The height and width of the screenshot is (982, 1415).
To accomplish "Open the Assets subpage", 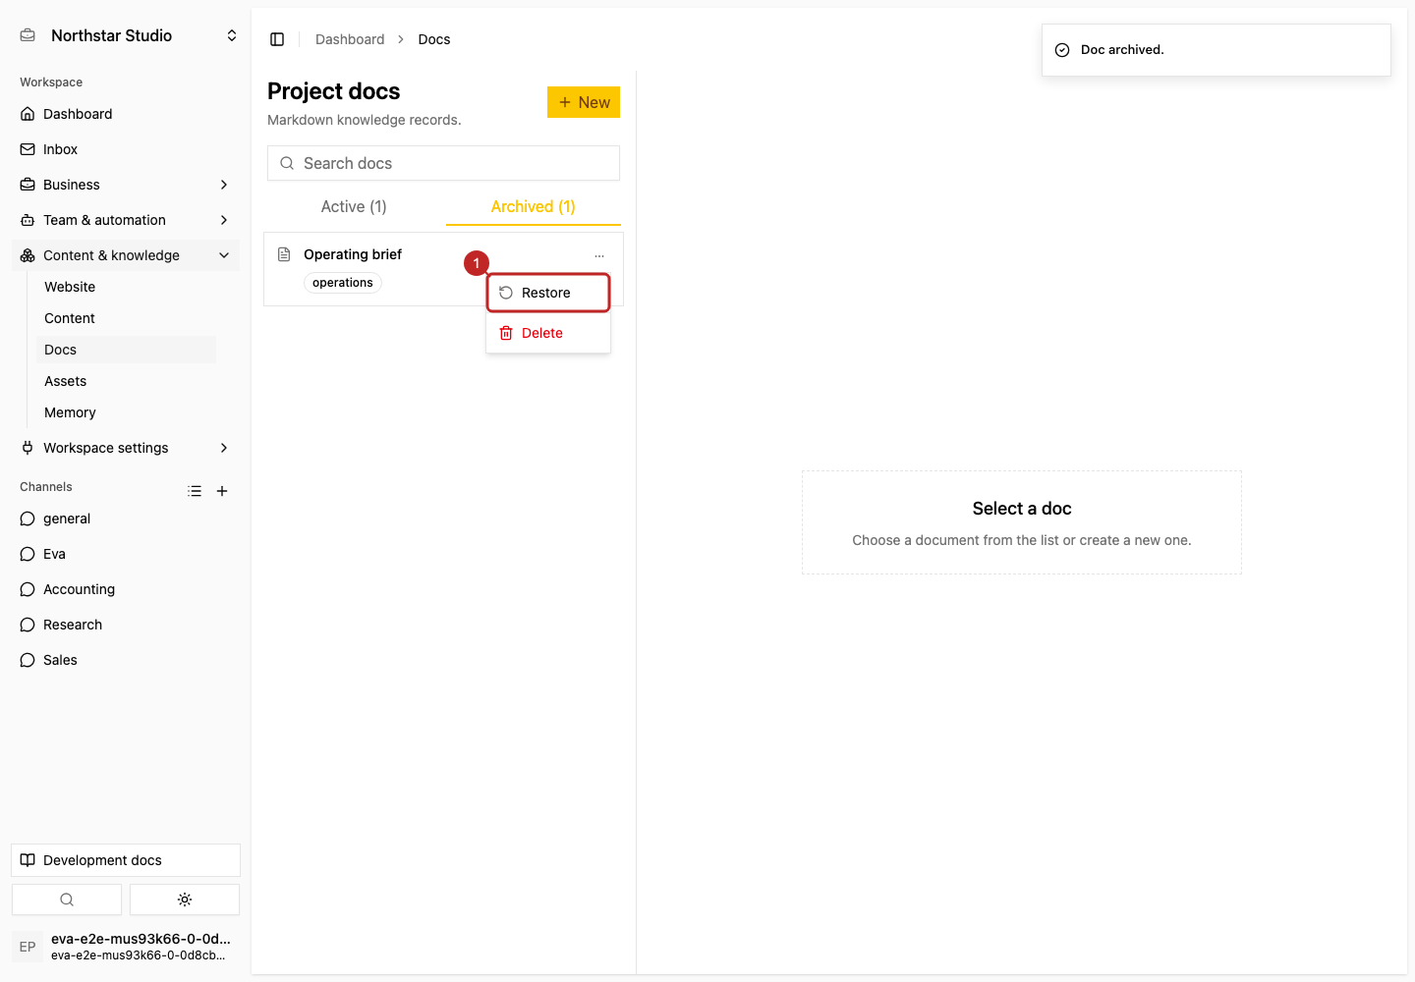I will (126, 381).
